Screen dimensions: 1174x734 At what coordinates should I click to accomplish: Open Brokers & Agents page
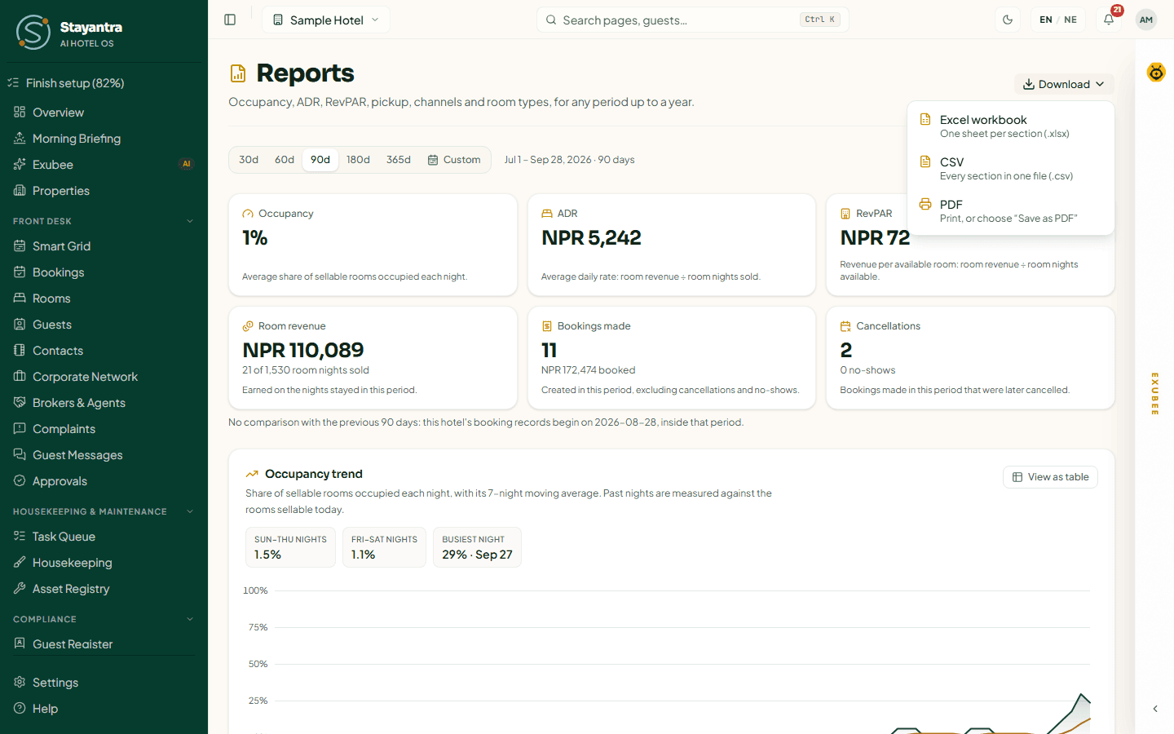tap(104, 403)
